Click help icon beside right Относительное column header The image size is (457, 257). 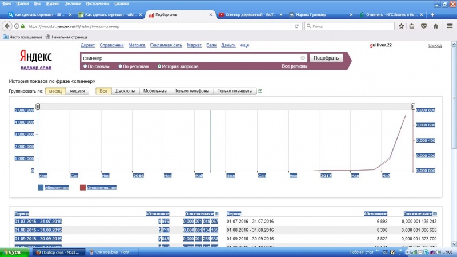435,213
